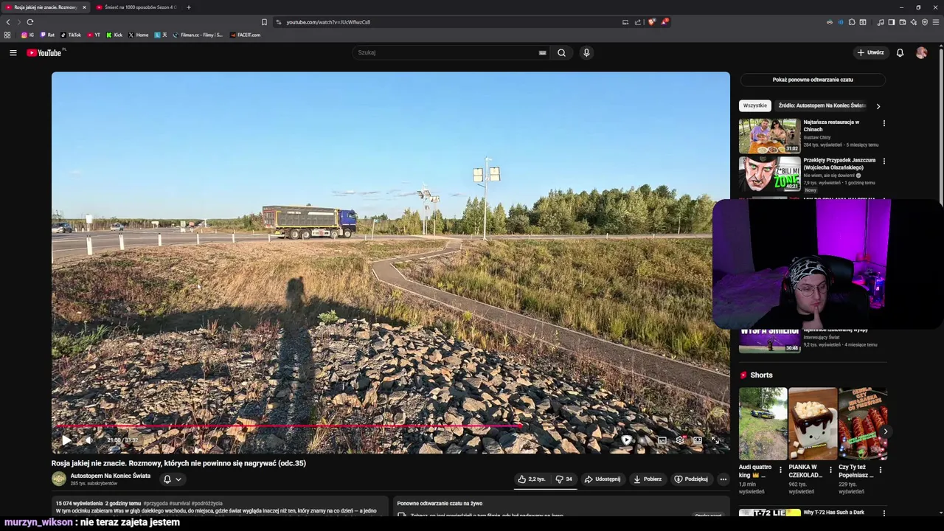Click the #przygoda hashtag in the description
Image resolution: width=944 pixels, height=531 pixels.
(x=156, y=503)
